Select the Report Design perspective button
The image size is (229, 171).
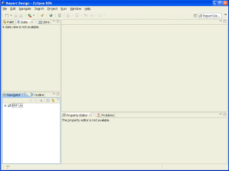[210, 15]
